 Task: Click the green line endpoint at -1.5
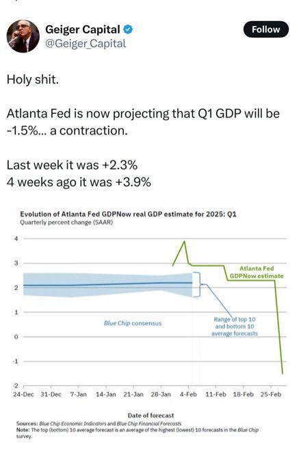point(283,373)
